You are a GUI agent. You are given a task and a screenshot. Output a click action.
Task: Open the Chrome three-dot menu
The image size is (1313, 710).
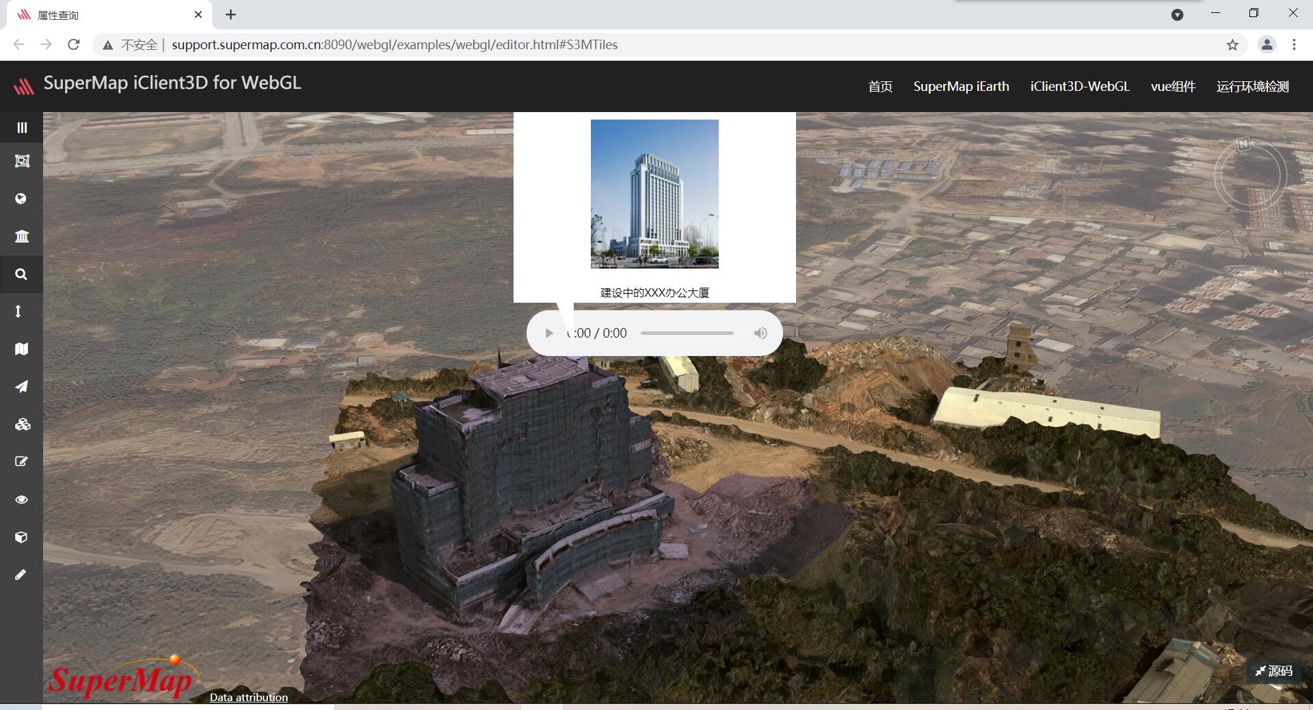[1294, 45]
